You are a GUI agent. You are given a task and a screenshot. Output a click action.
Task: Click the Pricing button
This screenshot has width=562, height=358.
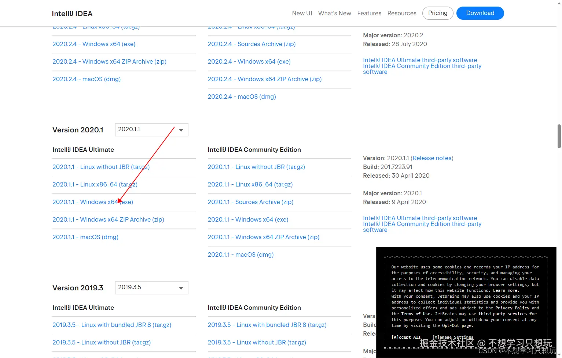[x=438, y=13]
